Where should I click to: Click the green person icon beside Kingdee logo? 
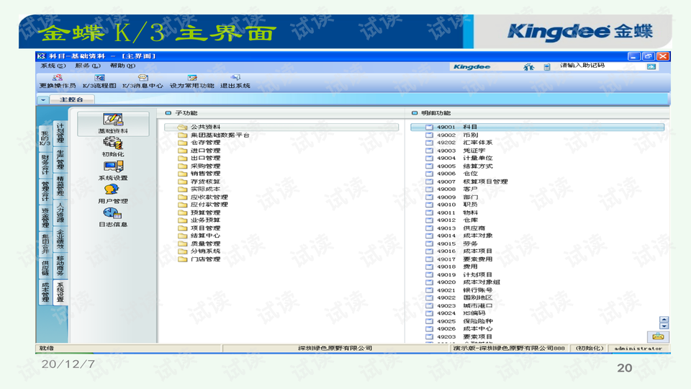529,67
